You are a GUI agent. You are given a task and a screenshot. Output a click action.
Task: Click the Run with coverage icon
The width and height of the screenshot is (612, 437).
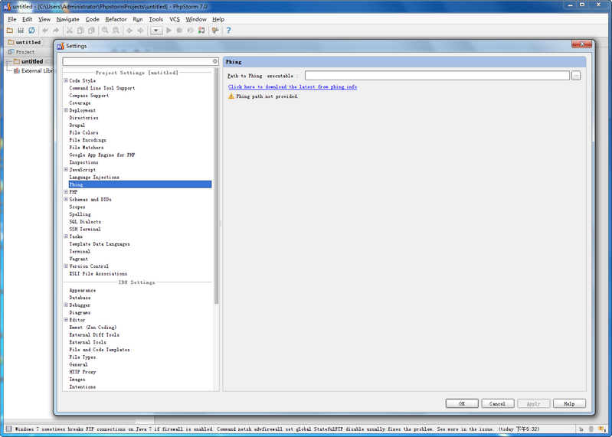pos(191,31)
